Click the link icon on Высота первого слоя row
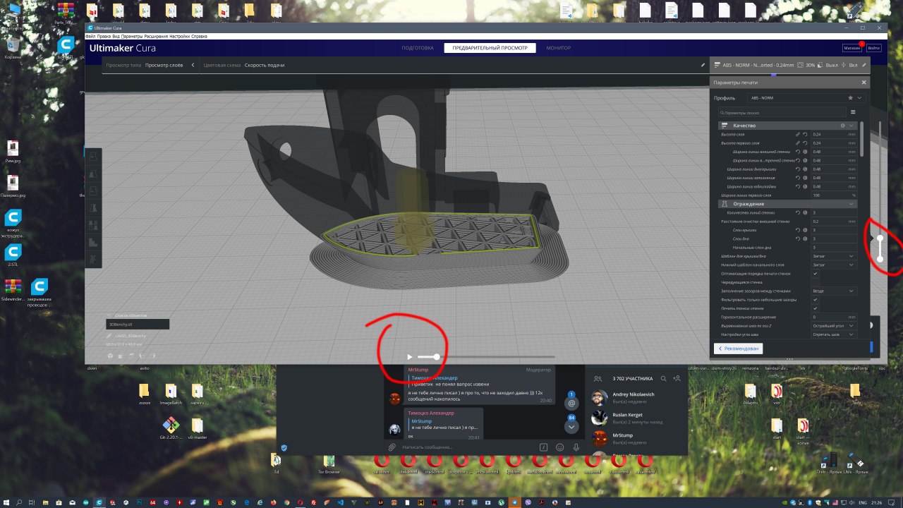 [798, 143]
